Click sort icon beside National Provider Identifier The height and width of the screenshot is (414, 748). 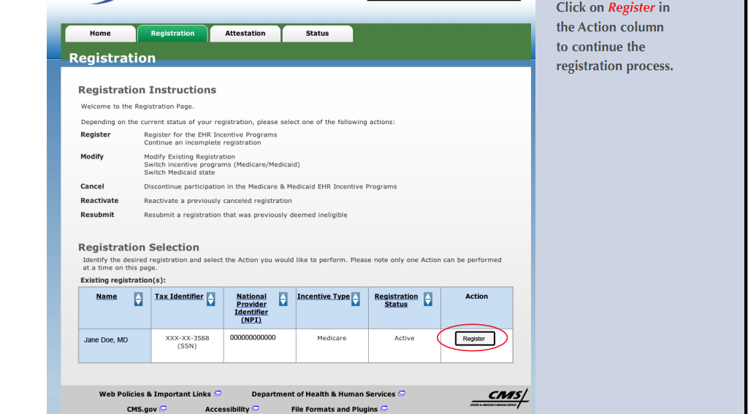(x=283, y=299)
